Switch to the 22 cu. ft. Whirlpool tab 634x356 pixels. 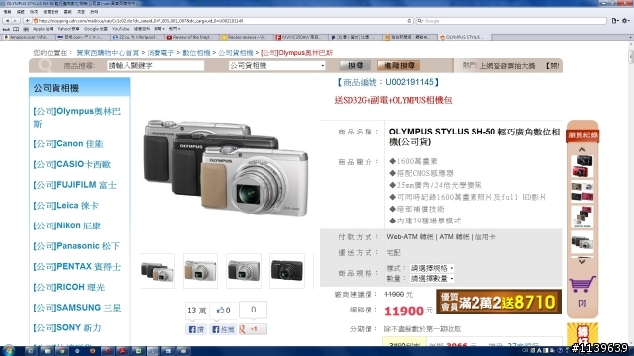pos(138,37)
